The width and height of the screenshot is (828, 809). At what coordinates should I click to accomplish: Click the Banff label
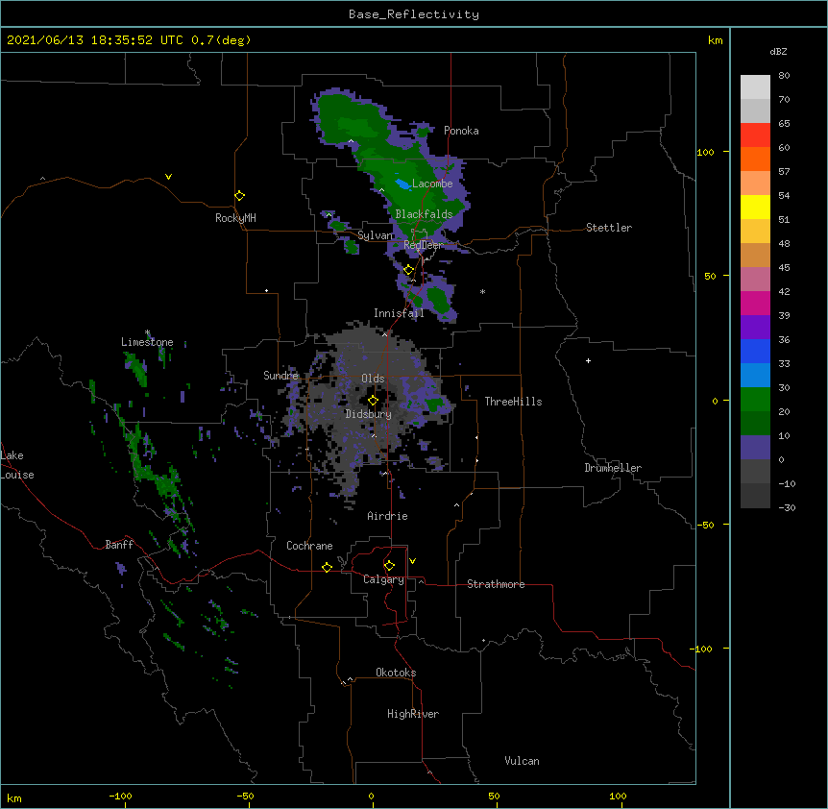[119, 545]
